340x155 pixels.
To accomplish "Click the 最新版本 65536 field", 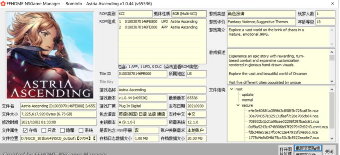I will (x=196, y=98).
